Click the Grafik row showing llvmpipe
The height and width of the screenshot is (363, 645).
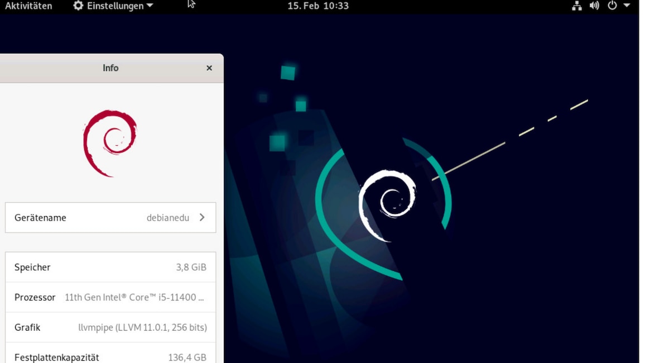(x=110, y=327)
